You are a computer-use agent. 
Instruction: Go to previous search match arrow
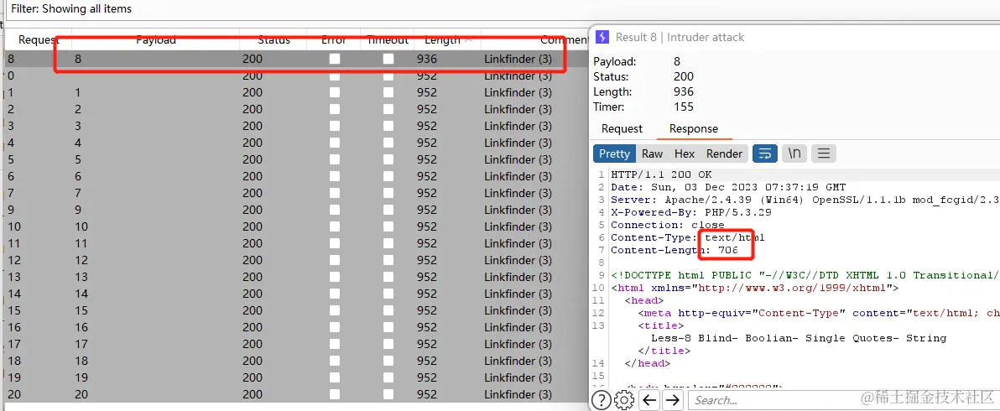pyautogui.click(x=649, y=400)
